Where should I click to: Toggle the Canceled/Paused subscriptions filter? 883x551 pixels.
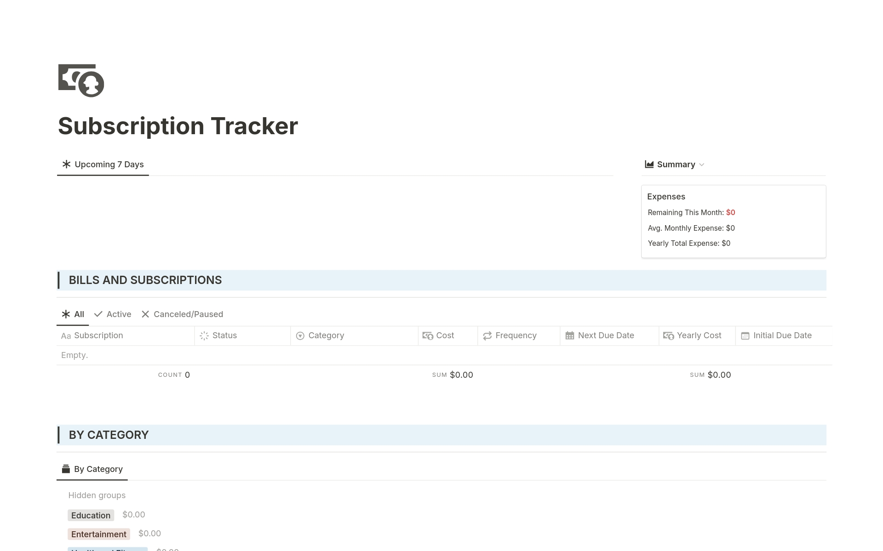pyautogui.click(x=182, y=313)
